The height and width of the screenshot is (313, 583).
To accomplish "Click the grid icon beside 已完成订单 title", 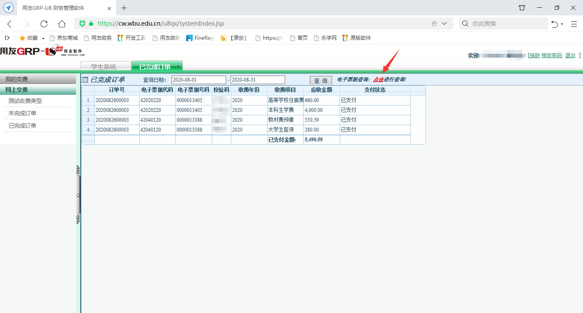I will click(85, 80).
